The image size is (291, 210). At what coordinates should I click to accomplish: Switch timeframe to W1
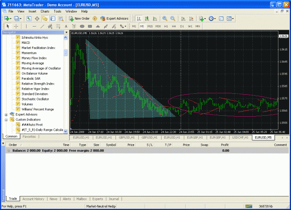(x=190, y=26)
